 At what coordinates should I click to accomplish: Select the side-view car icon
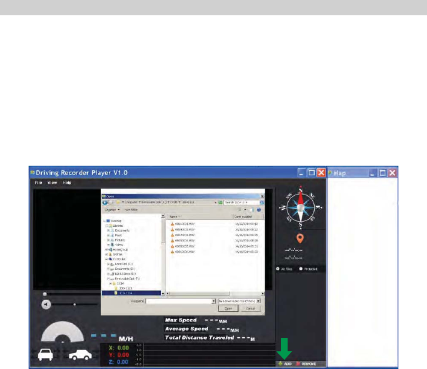click(x=81, y=354)
